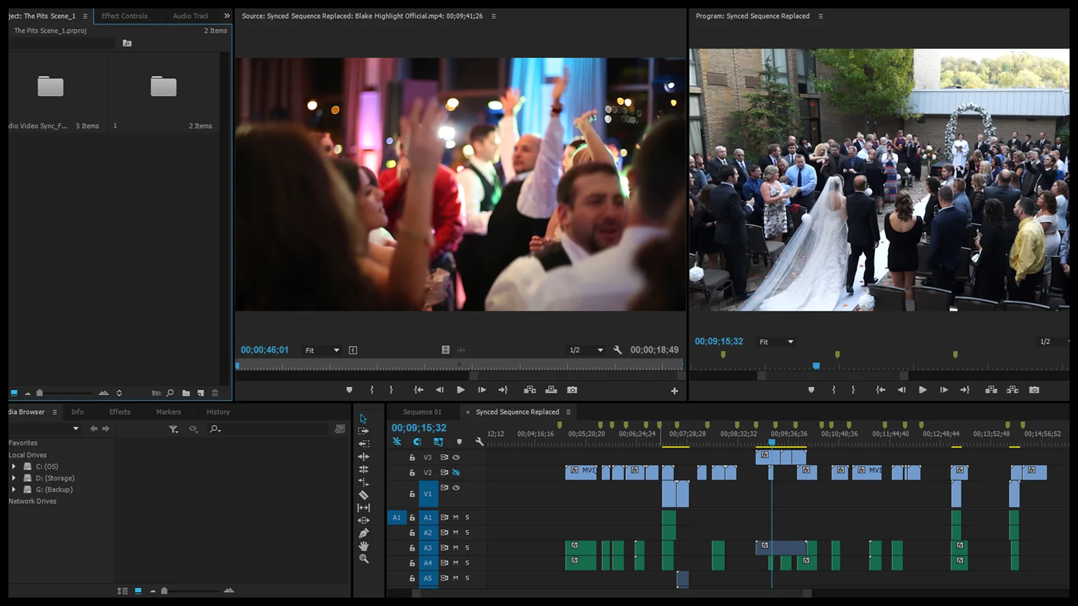Create New Bin in Project panel

point(186,393)
